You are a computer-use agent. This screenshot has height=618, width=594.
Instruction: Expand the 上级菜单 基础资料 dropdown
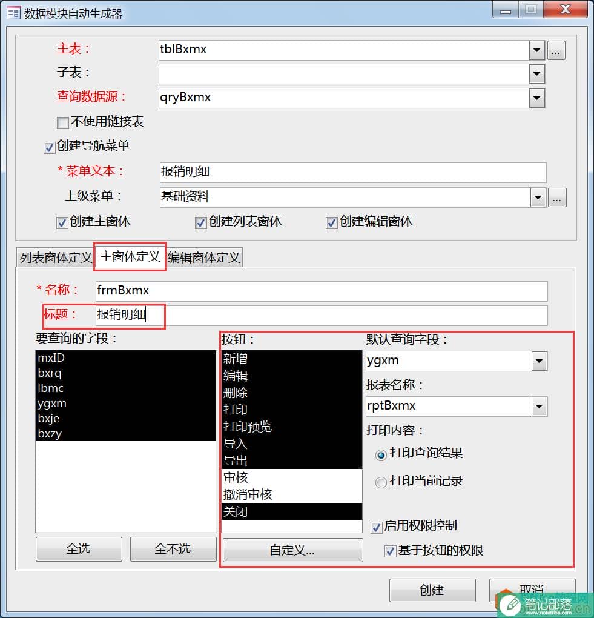pyautogui.click(x=538, y=198)
